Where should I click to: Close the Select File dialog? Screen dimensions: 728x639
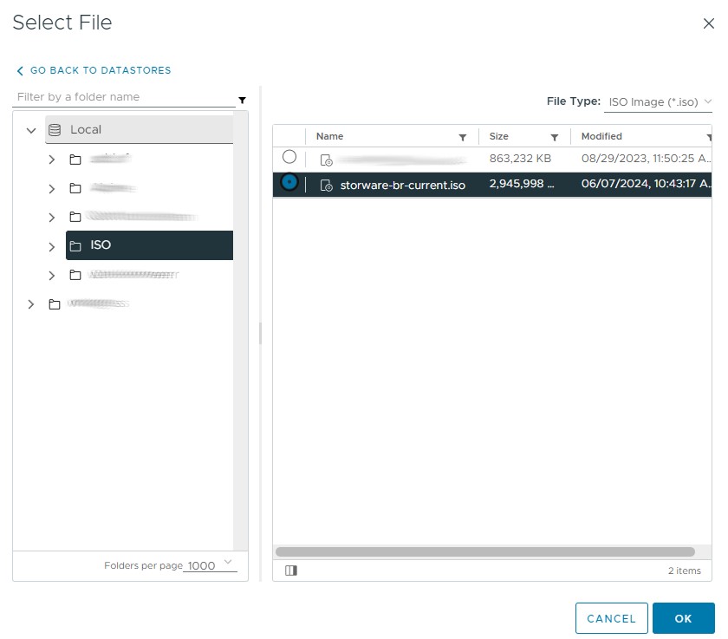pos(708,23)
